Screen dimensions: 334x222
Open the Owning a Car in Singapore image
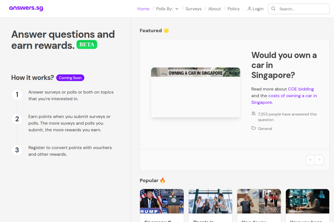[x=195, y=92]
